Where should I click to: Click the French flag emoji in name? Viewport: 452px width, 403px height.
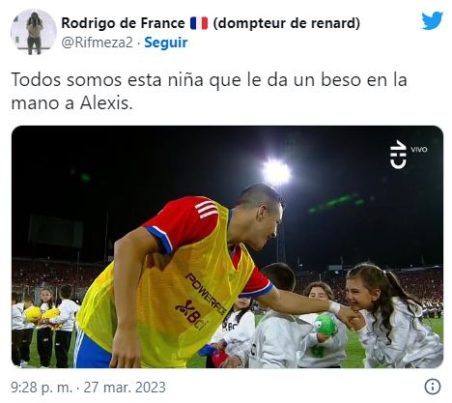[x=199, y=23]
